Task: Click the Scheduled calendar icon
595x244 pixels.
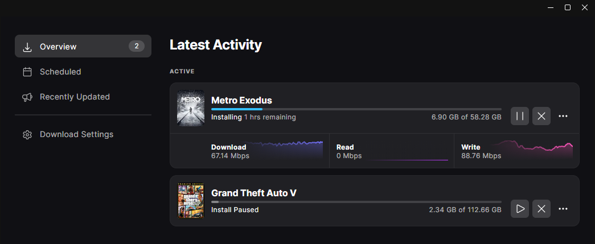Action: [x=27, y=72]
